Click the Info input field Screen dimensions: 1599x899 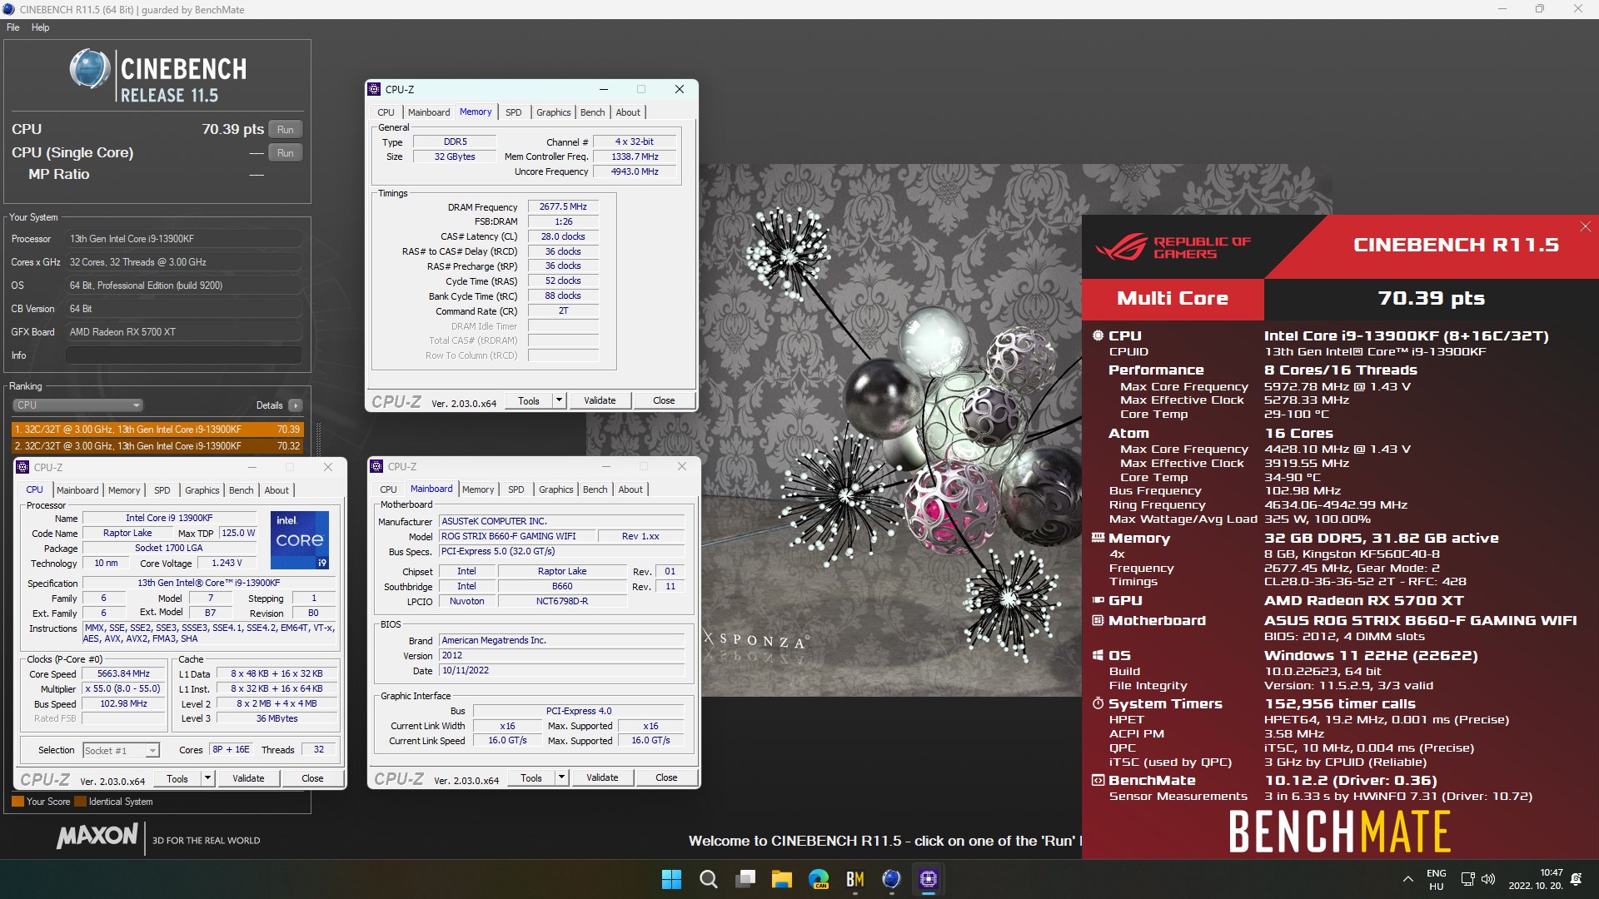point(184,355)
